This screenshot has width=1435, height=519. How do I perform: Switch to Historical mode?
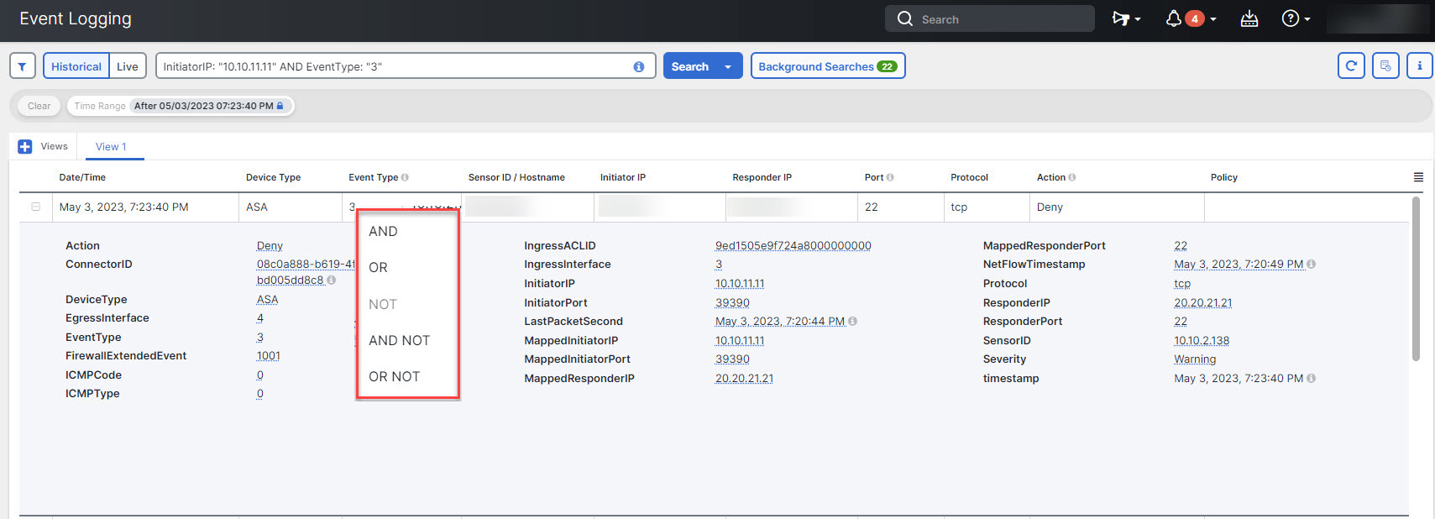pos(76,66)
